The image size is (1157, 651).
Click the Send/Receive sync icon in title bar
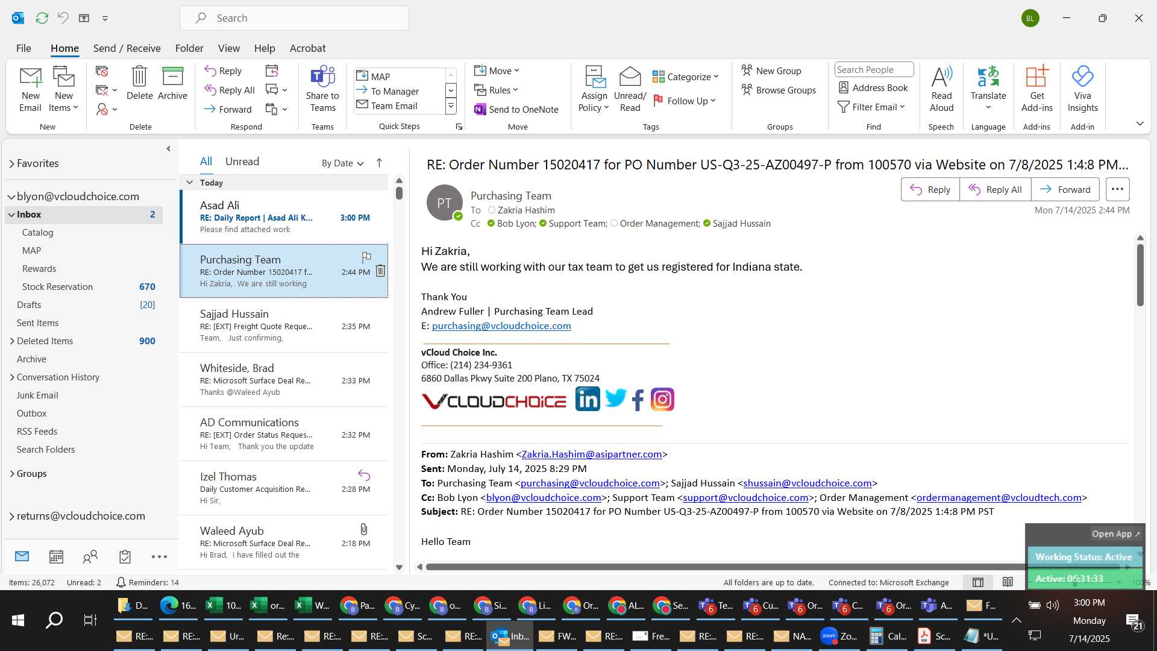coord(42,18)
